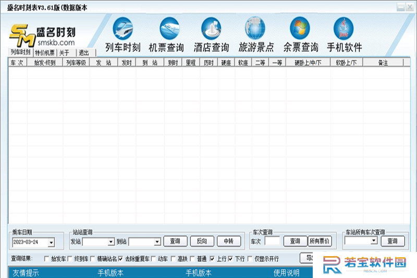Uncheck the 去除重复车 checkbox
Screen dimensions: 417x278
tap(120, 259)
